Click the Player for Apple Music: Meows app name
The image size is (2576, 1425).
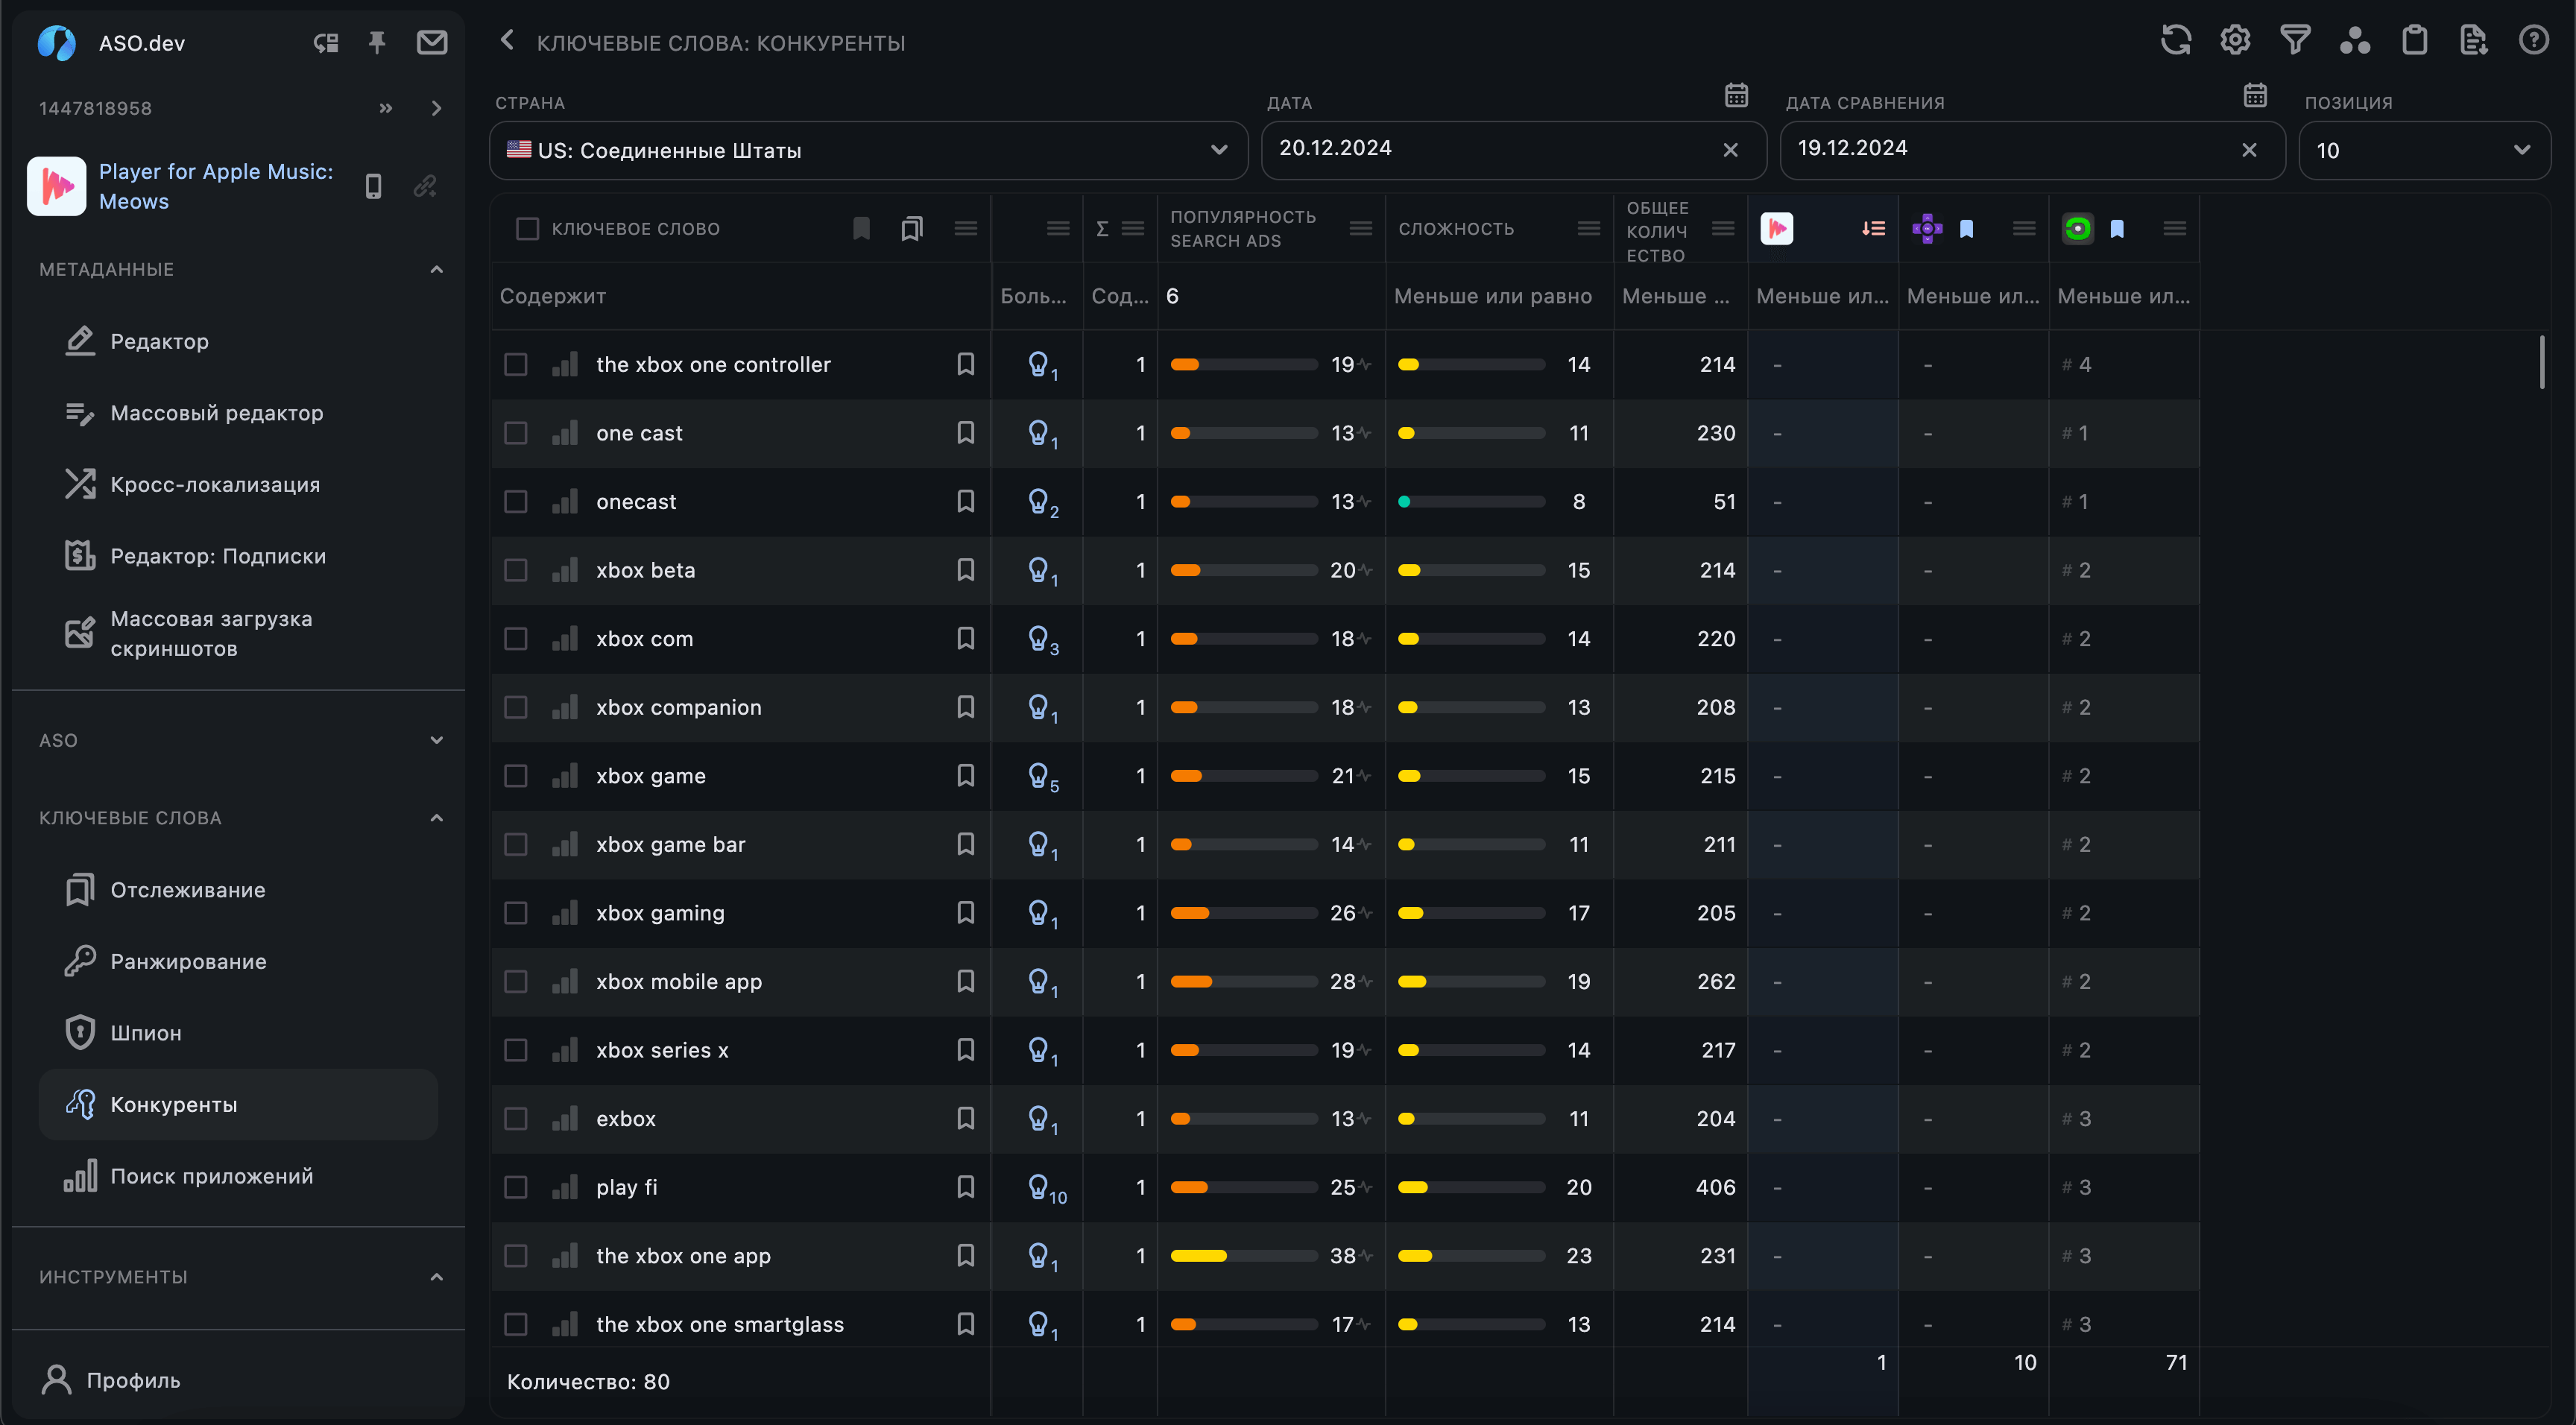click(216, 186)
